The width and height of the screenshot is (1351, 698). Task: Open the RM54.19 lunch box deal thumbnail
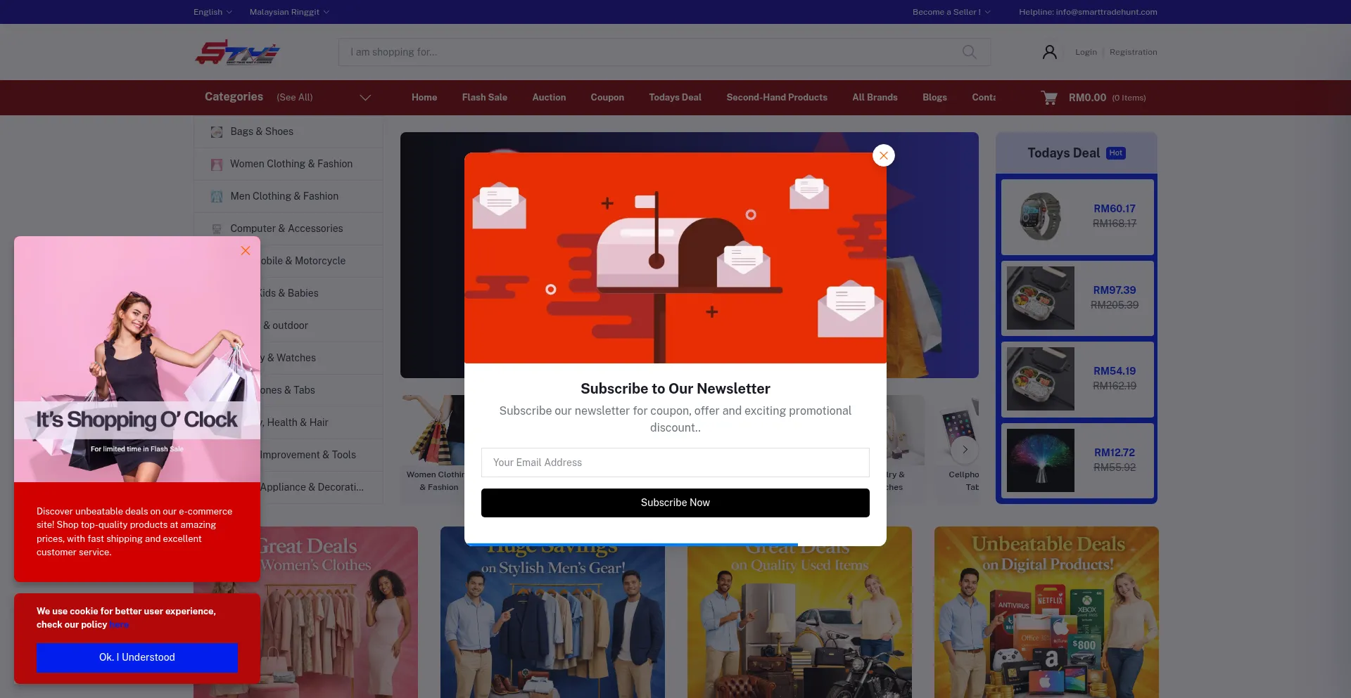click(x=1040, y=379)
